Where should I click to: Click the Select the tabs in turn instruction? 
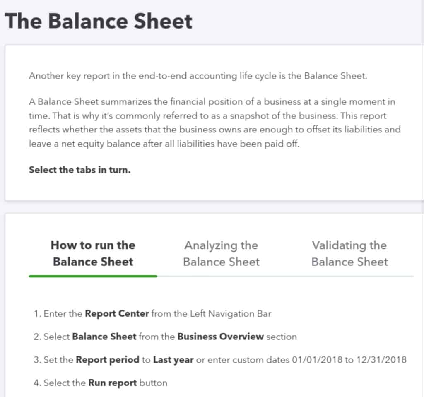click(x=80, y=170)
